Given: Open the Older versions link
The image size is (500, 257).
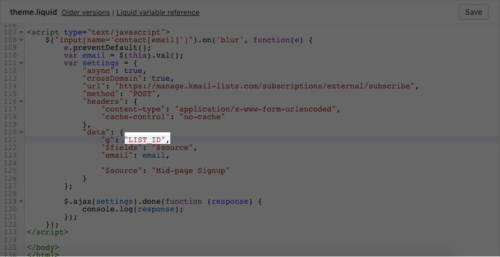Looking at the screenshot, I should [86, 12].
